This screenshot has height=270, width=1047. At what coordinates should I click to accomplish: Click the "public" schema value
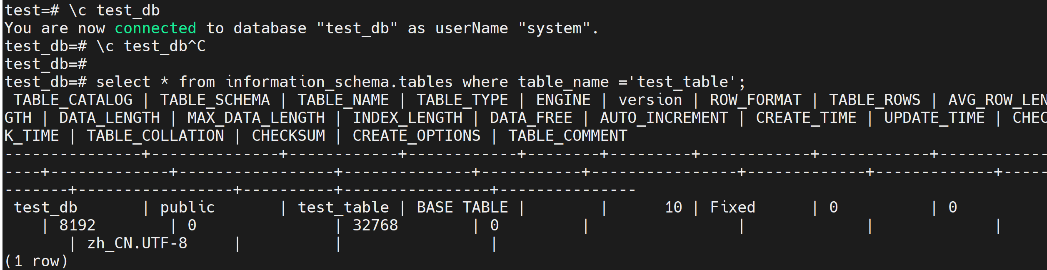coord(187,207)
